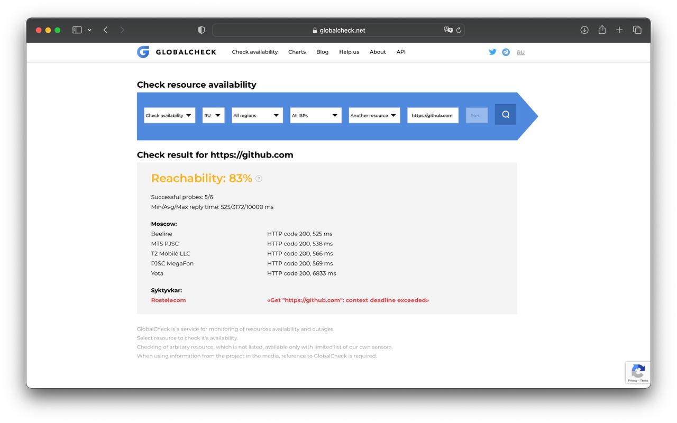The height and width of the screenshot is (423, 677).
Task: Open the Safari share menu
Action: click(x=602, y=30)
